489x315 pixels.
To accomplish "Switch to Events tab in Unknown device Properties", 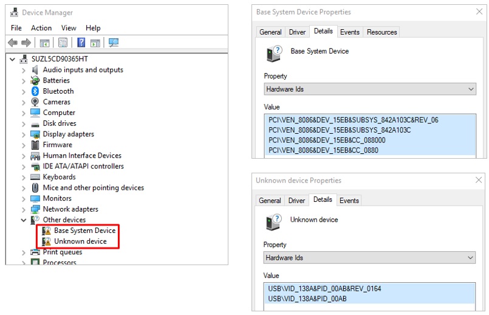I will point(349,201).
